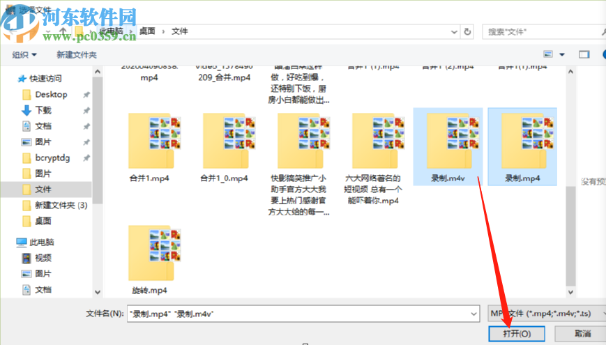The width and height of the screenshot is (606, 345).
Task: Click the file list scroll down arrow
Action: [570, 292]
